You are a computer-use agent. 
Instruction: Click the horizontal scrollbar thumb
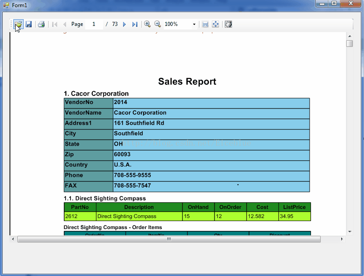169,239
